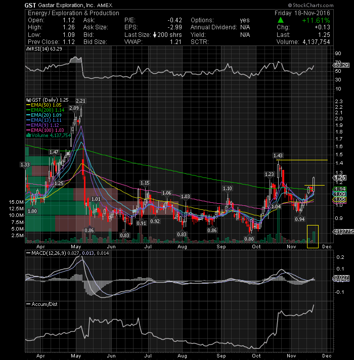Click the 1.43 high price label in October
This screenshot has height=360, width=354.
(278, 155)
